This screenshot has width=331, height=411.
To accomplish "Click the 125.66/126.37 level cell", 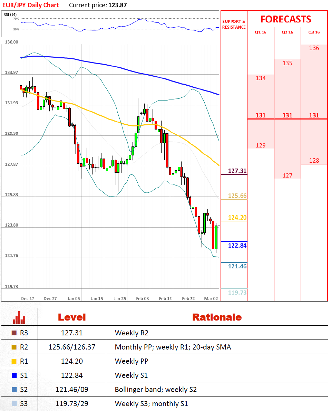I will 72,347.
